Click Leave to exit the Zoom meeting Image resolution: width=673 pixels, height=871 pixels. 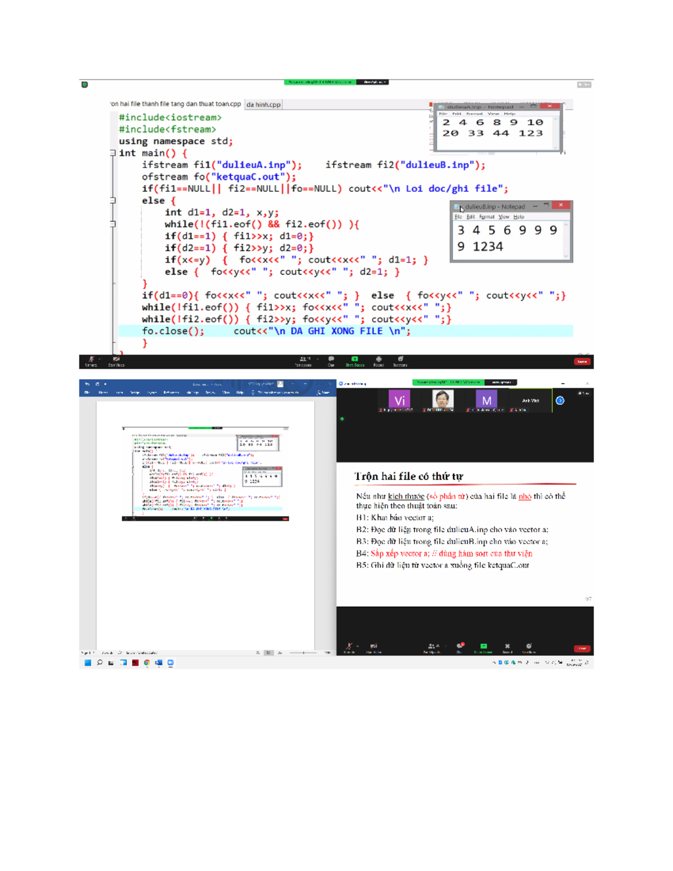[x=582, y=361]
